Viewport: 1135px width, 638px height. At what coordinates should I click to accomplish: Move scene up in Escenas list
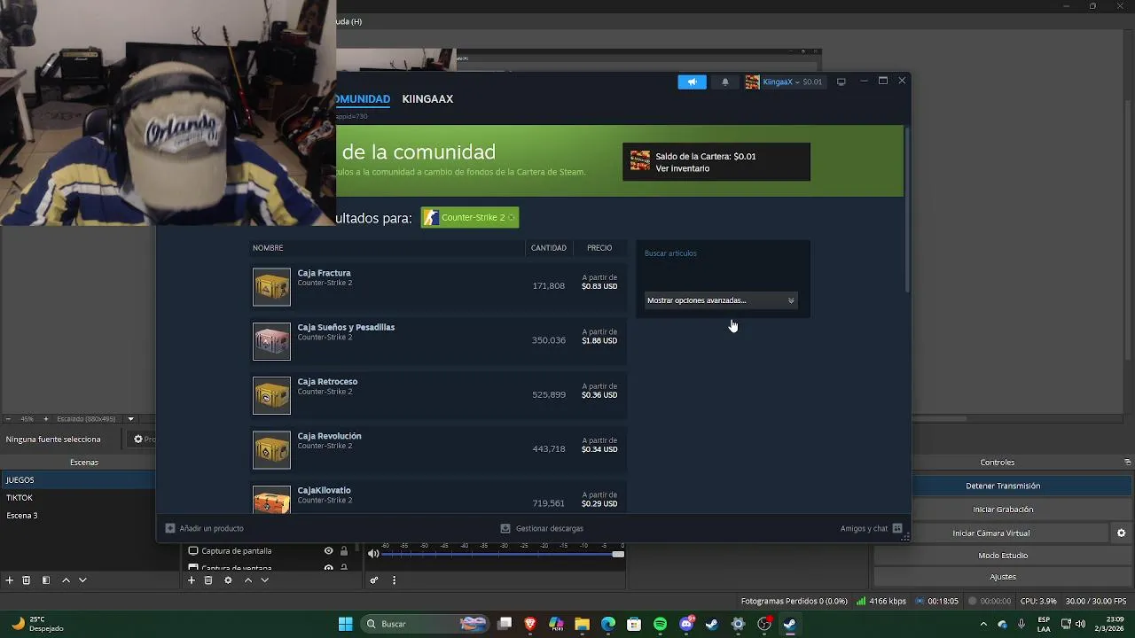coord(66,580)
